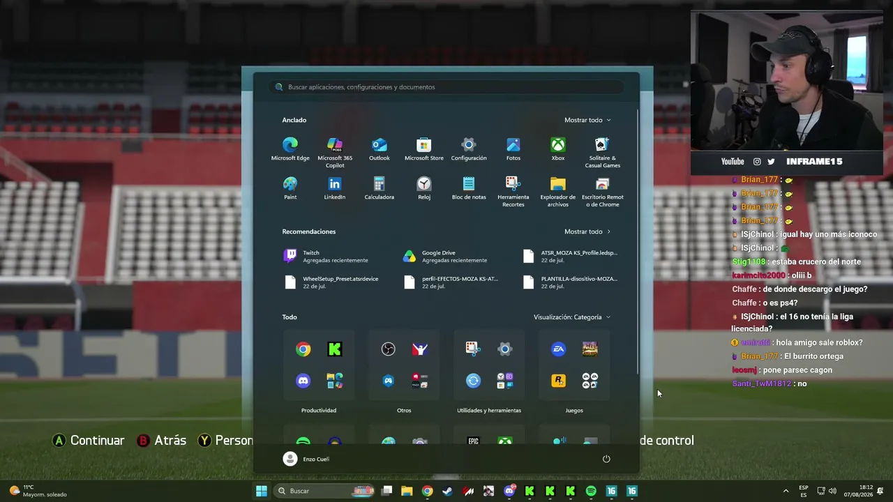Open the Visualización: Categoría dropdown
The height and width of the screenshot is (502, 893).
click(572, 317)
